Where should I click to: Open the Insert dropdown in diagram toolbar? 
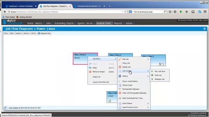point(19,33)
